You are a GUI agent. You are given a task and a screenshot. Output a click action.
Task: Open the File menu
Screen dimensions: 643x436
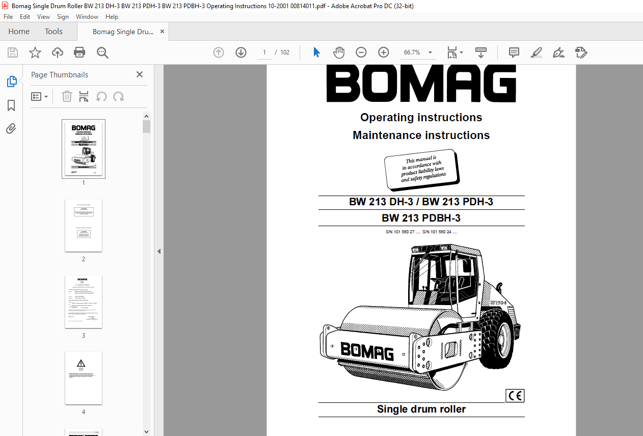pyautogui.click(x=8, y=17)
